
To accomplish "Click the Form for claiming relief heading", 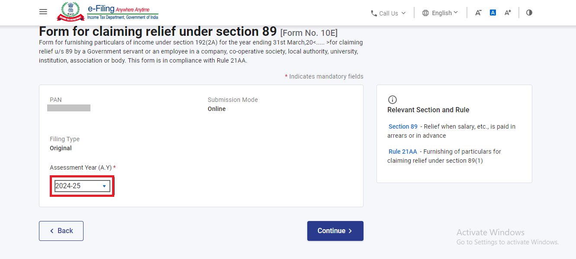I will [158, 32].
